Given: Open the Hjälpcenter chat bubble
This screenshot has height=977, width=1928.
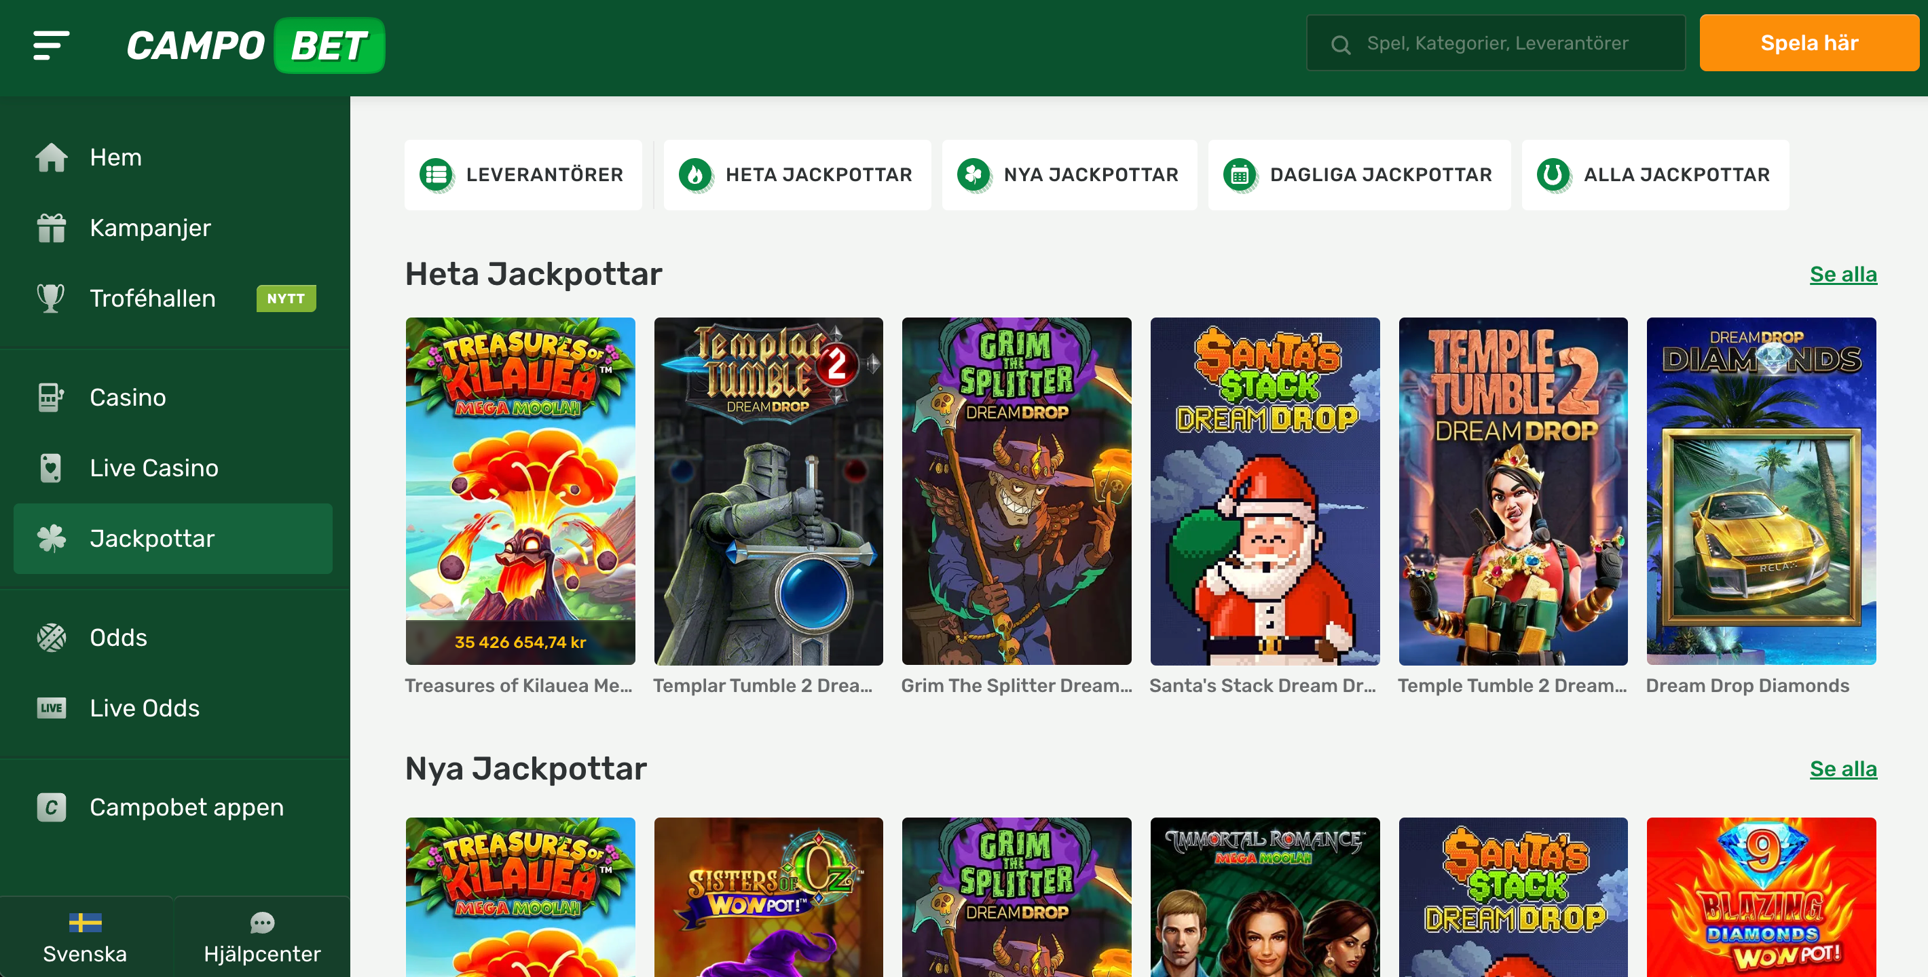Looking at the screenshot, I should click(x=262, y=923).
